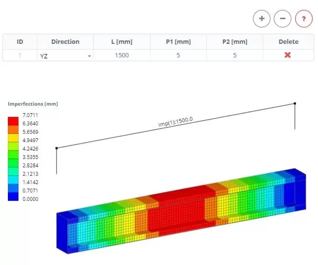
Task: Click the Delete column header
Action: coord(289,41)
